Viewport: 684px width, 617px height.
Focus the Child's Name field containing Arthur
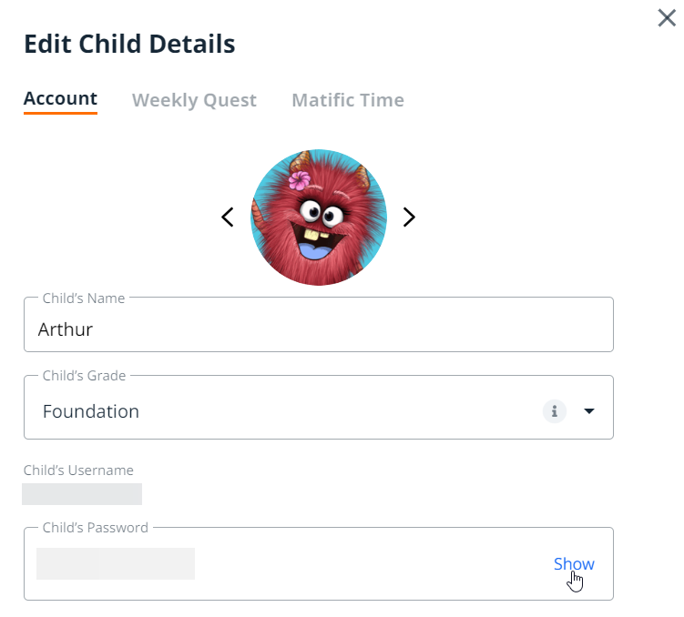pos(318,329)
